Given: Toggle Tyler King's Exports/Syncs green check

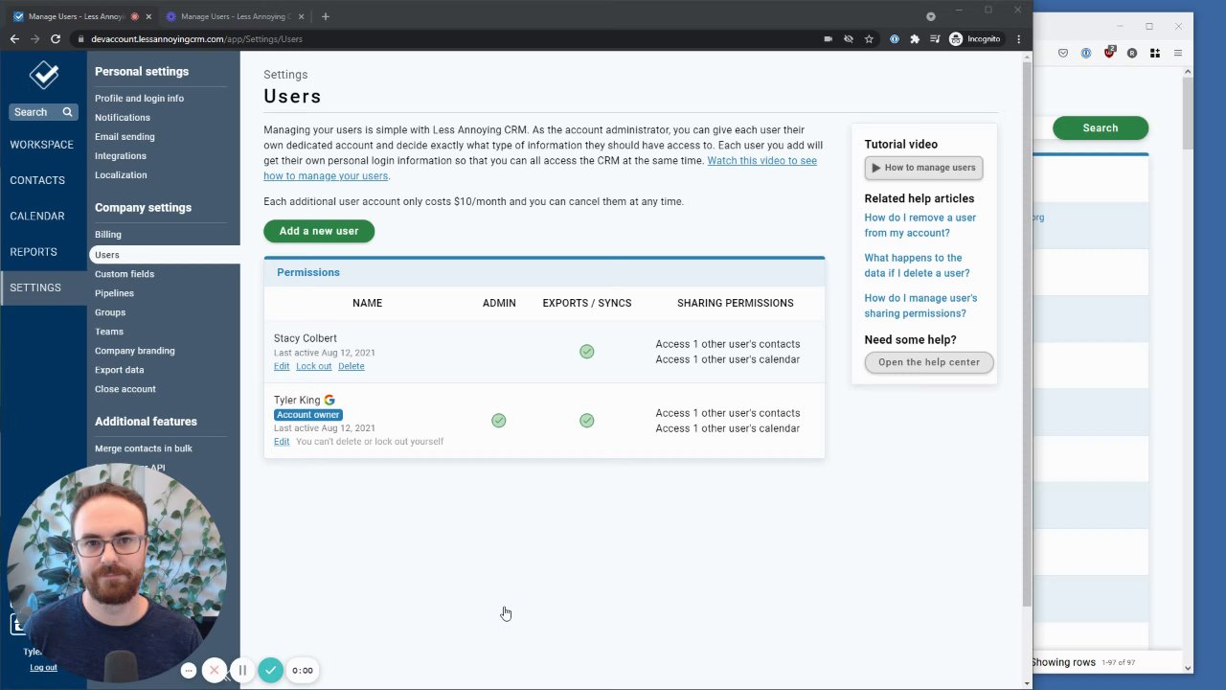Looking at the screenshot, I should (x=586, y=421).
